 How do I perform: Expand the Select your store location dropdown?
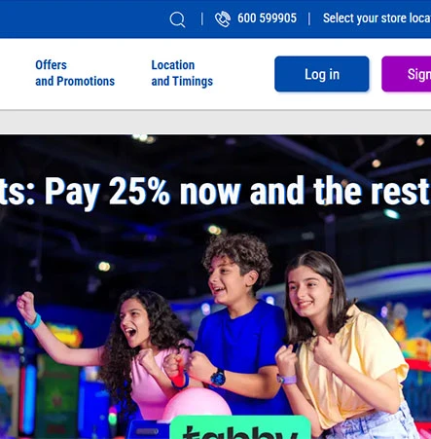coord(377,18)
